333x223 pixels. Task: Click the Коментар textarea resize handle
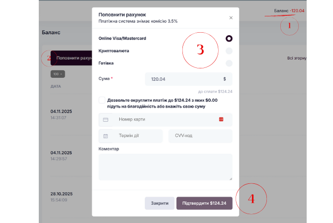230,178
